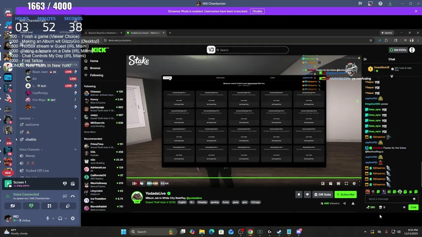This screenshot has height=237, width=422.
Task: Open Discord direct messages home icon
Action: 8,12
